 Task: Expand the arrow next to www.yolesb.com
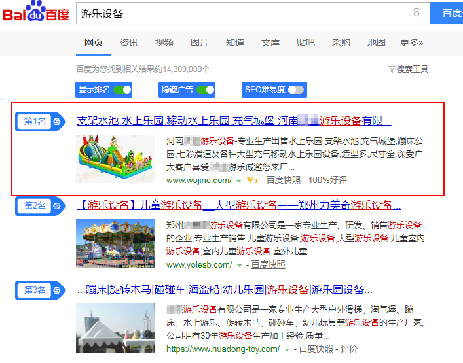(240, 265)
